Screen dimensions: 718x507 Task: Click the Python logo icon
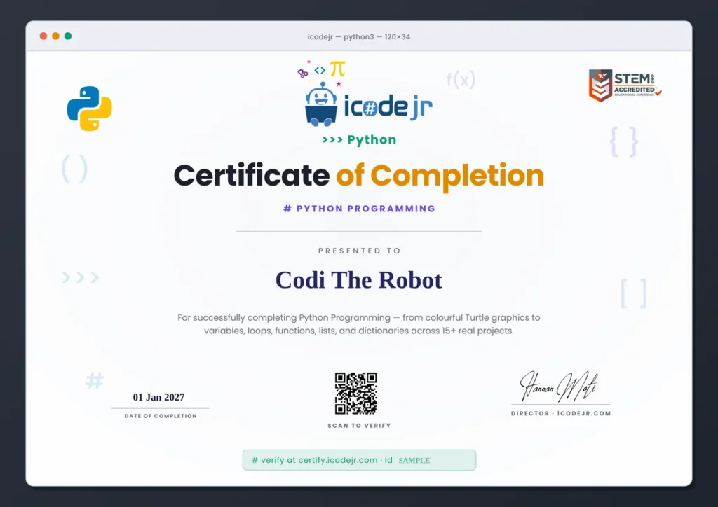pyautogui.click(x=89, y=109)
